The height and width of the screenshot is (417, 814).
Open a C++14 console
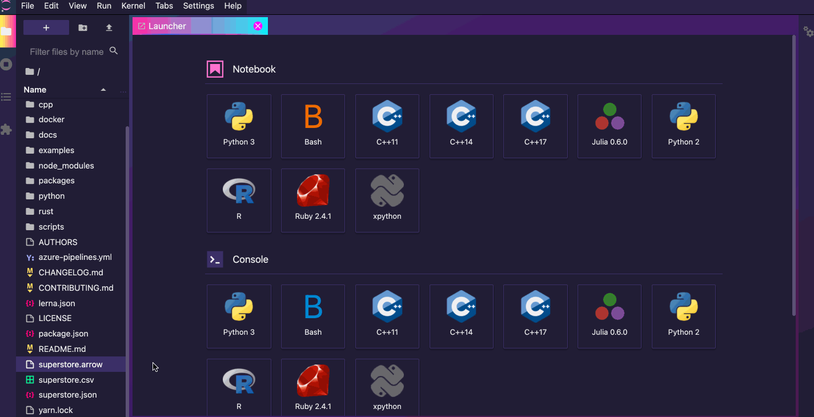(x=461, y=316)
